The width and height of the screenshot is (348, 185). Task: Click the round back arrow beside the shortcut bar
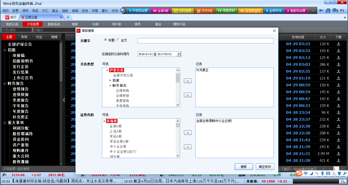tap(123, 11)
